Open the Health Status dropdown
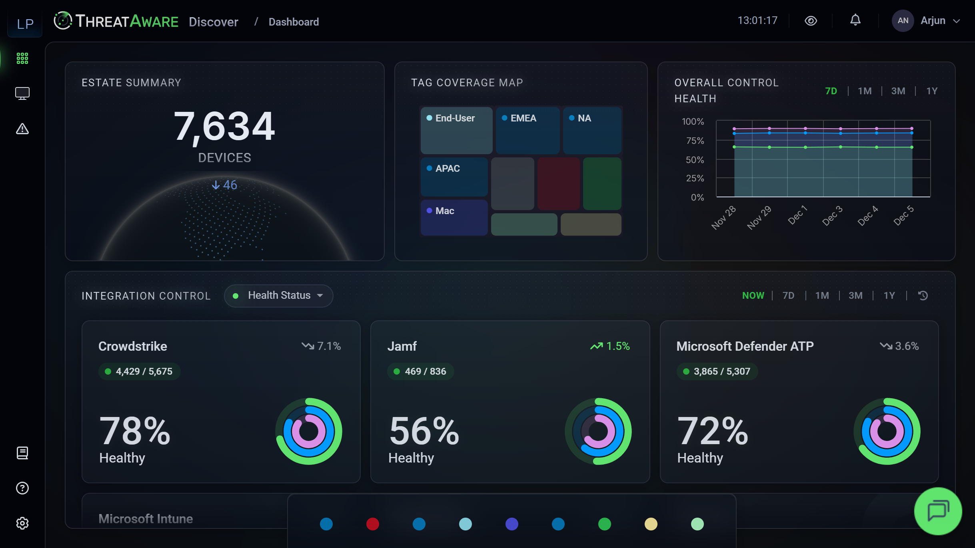This screenshot has width=975, height=548. click(x=279, y=296)
